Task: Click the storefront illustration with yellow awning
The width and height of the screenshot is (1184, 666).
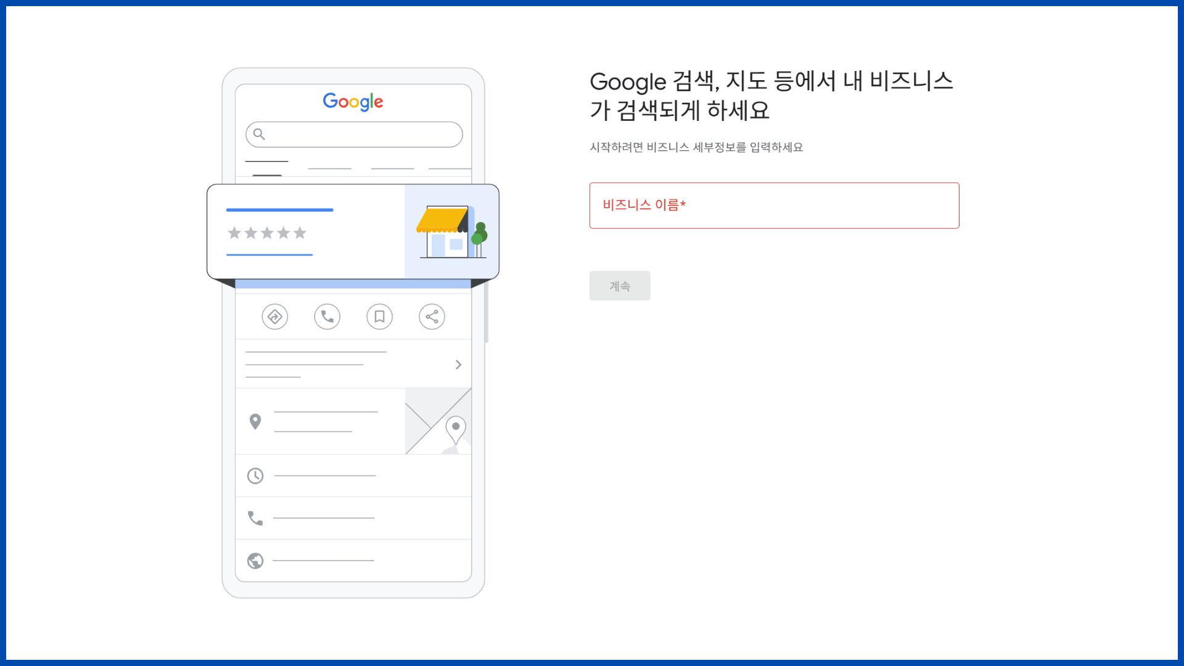Action: coord(451,232)
